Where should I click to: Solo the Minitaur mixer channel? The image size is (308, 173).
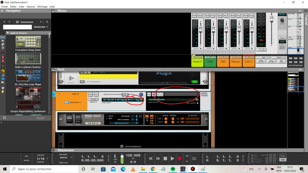(x=239, y=15)
